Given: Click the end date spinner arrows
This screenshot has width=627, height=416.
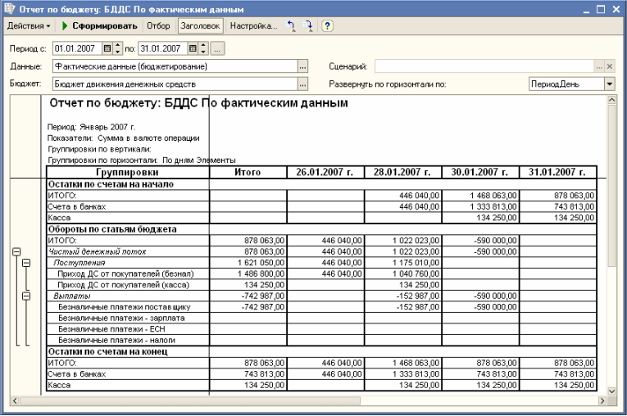Looking at the screenshot, I should 203,49.
